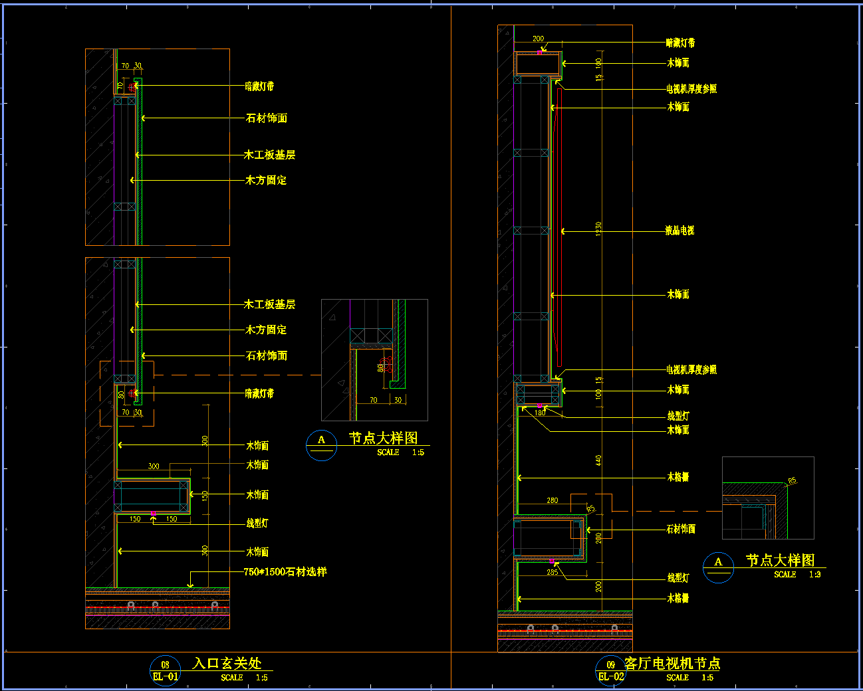Viewport: 863px width, 691px height.
Task: Select the 180 dimension near 线型灯
Action: click(x=540, y=413)
